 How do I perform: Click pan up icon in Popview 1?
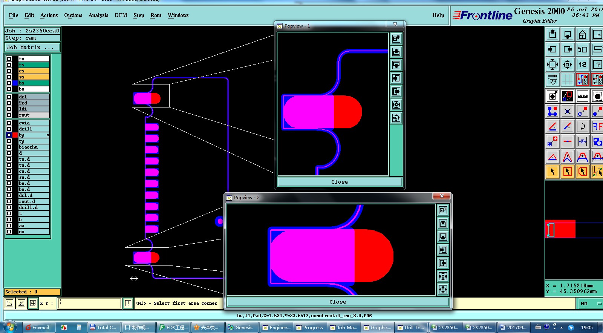[396, 52]
